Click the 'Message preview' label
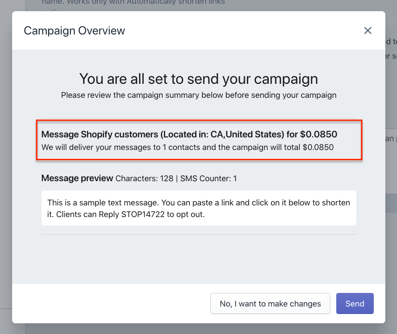Viewport: 397px width, 334px height. [x=77, y=178]
